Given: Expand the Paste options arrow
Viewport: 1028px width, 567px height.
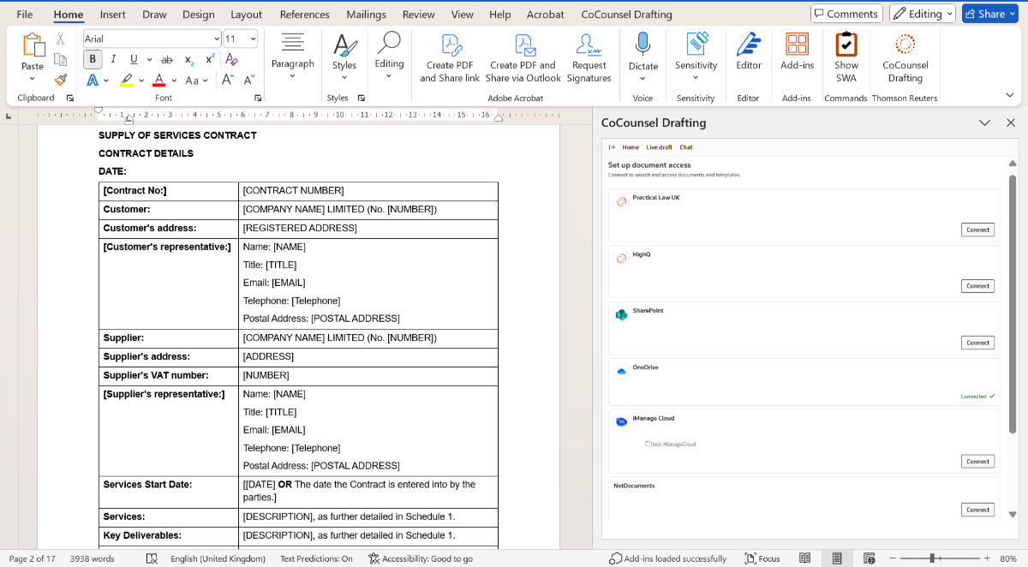Looking at the screenshot, I should (x=33, y=80).
